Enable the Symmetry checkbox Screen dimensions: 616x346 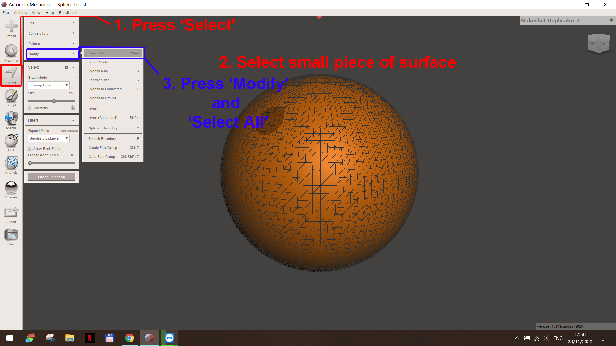coord(30,108)
